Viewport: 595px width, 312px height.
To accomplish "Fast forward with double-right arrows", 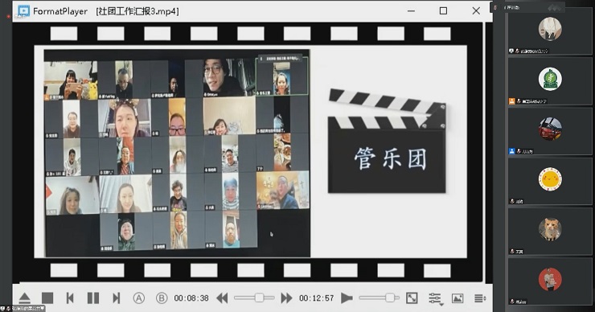I will click(286, 298).
